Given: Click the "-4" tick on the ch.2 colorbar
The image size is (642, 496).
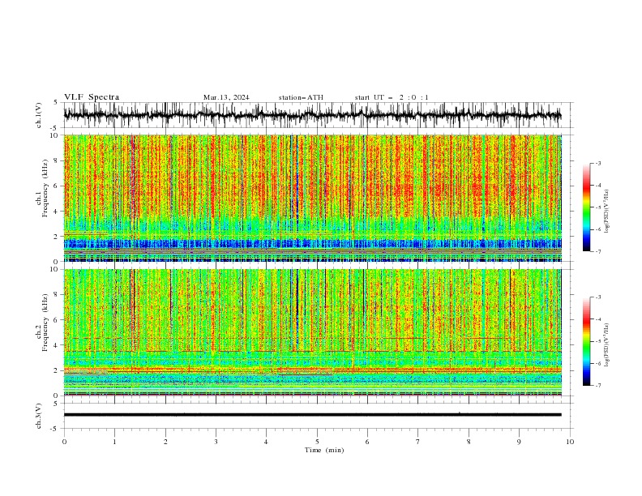Looking at the screenshot, I should (597, 319).
